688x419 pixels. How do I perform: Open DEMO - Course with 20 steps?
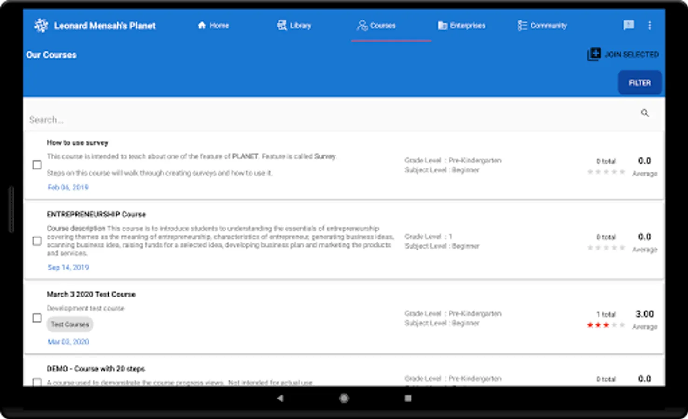[95, 369]
